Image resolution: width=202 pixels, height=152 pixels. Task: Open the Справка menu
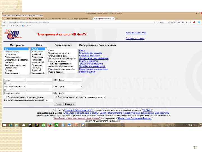(x=40, y=16)
